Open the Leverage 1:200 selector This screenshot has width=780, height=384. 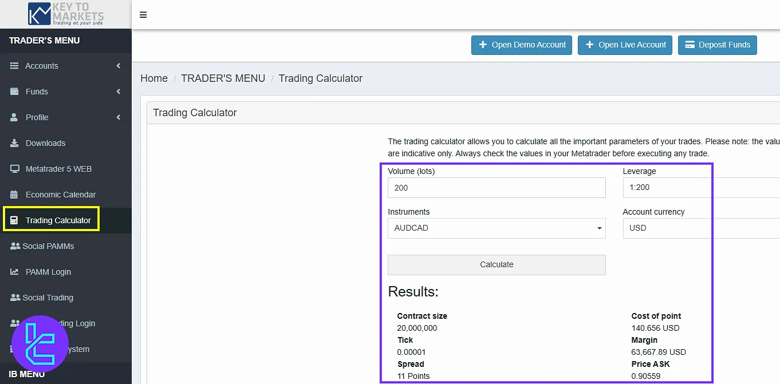[x=701, y=187]
